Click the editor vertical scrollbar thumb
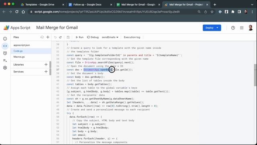The width and height of the screenshot is (257, 145). point(255,75)
